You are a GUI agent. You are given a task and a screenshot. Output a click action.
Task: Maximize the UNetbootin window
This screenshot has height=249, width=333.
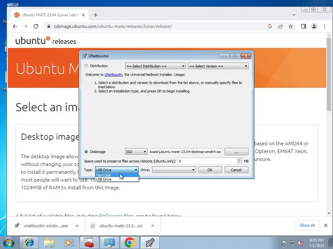(x=235, y=56)
